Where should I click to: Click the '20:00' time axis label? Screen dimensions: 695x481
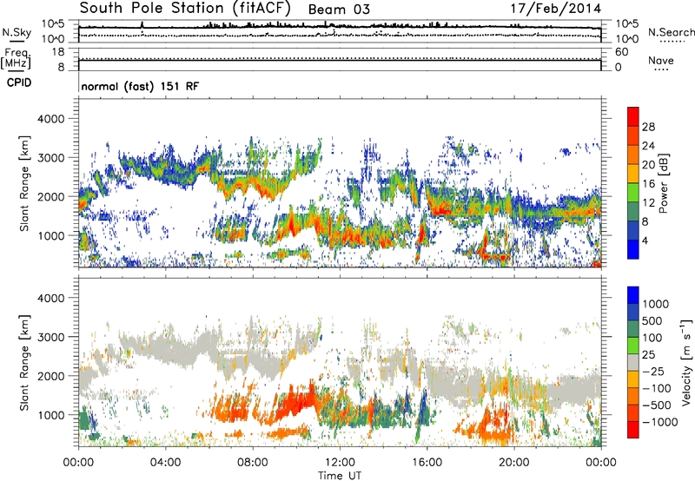pyautogui.click(x=514, y=463)
